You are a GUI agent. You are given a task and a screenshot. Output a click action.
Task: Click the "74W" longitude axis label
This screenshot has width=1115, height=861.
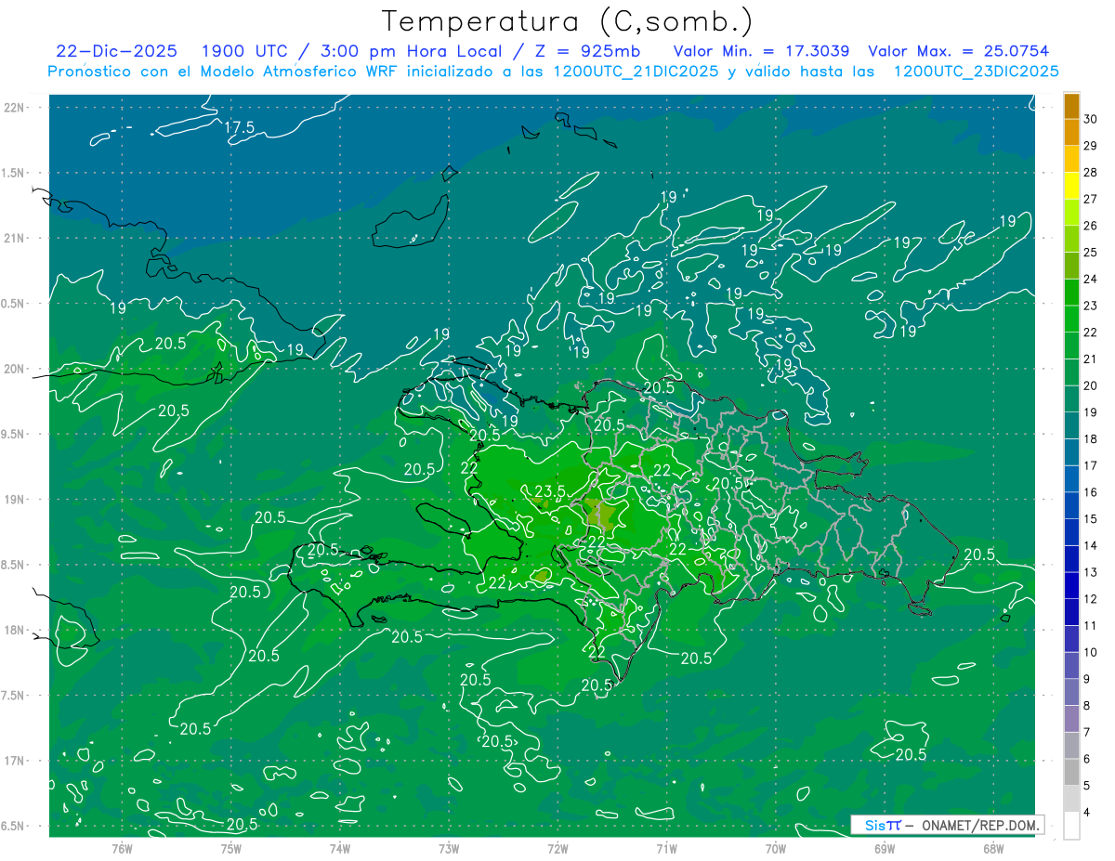tap(339, 849)
